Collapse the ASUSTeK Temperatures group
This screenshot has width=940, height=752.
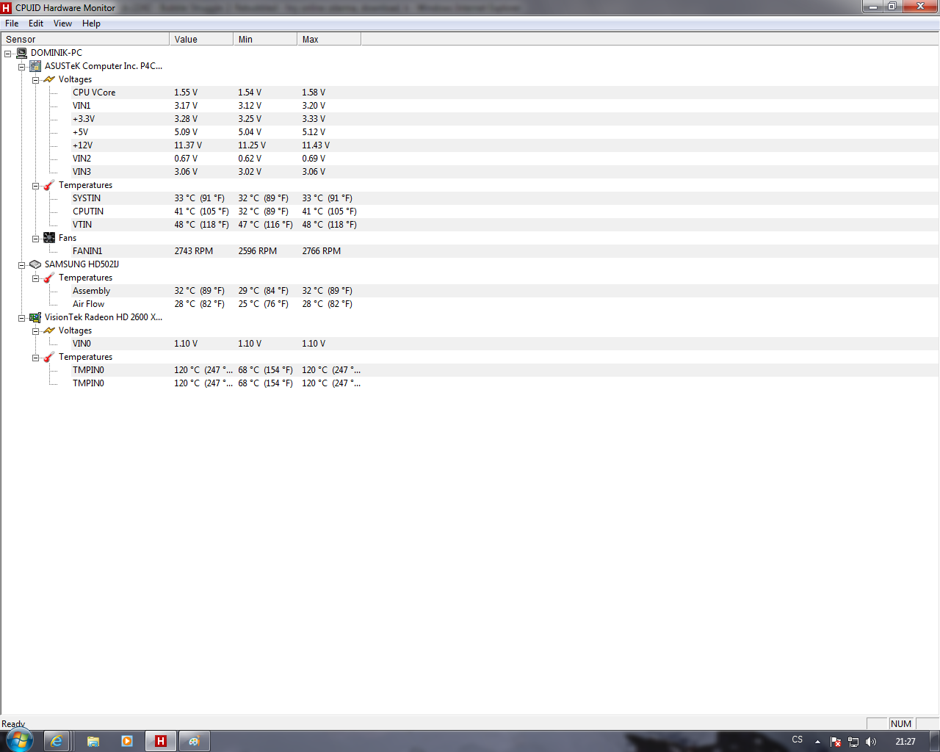pyautogui.click(x=35, y=186)
